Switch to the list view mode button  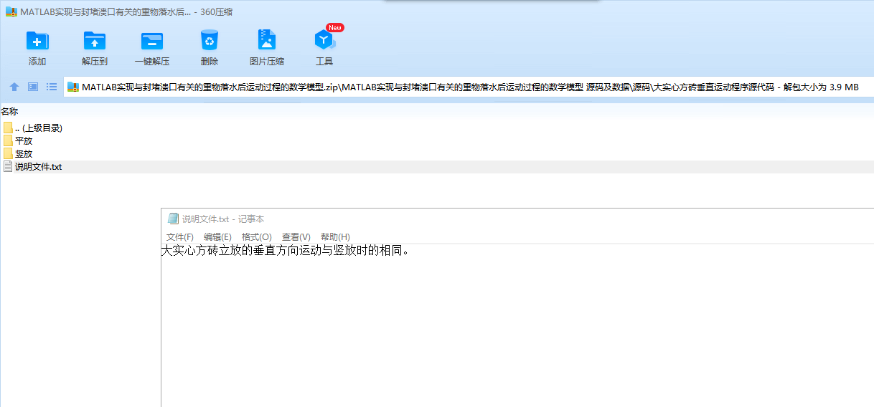[x=52, y=87]
